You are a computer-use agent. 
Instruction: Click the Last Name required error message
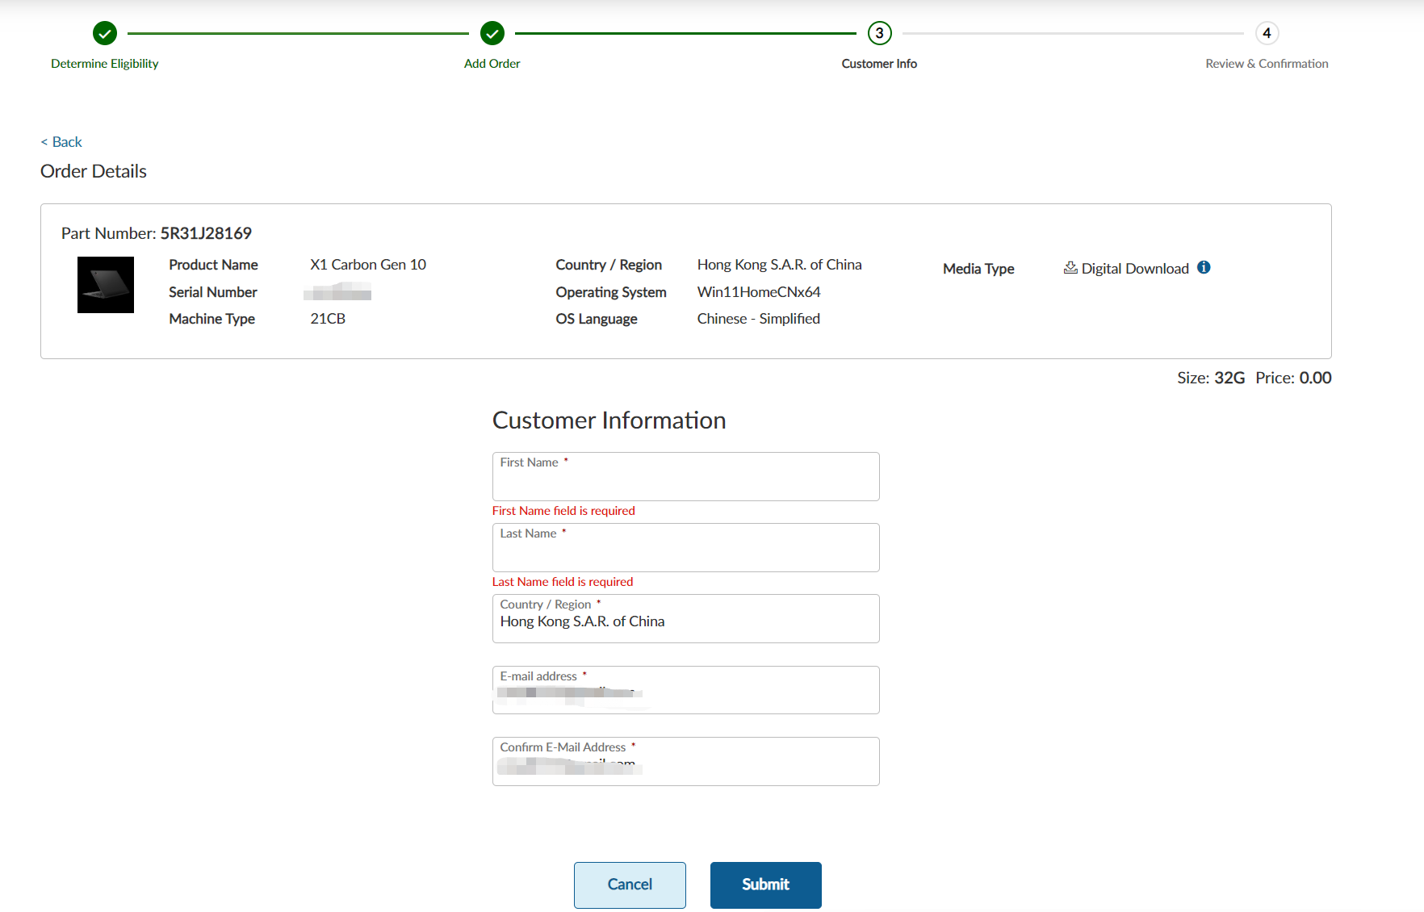click(x=563, y=582)
